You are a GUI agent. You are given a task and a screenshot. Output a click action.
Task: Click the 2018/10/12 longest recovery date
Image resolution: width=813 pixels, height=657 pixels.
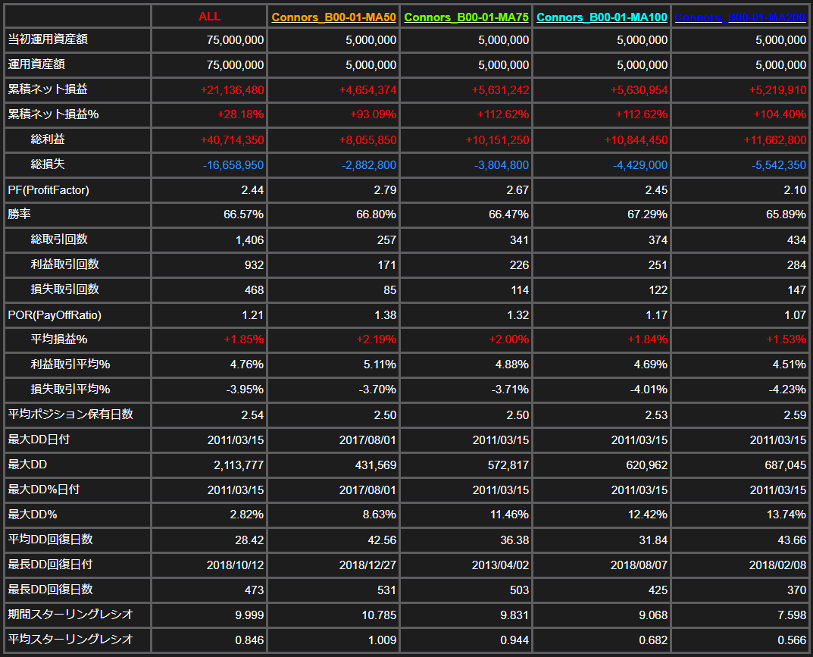tap(235, 565)
